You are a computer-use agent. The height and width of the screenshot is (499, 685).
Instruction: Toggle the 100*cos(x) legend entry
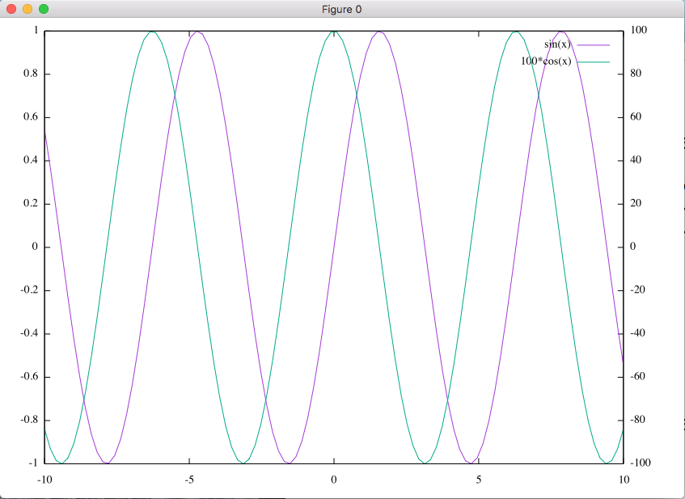(546, 61)
